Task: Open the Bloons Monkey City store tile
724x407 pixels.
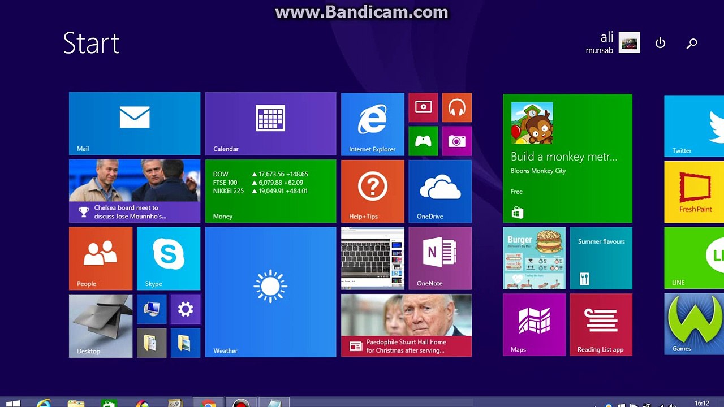Action: coord(567,158)
